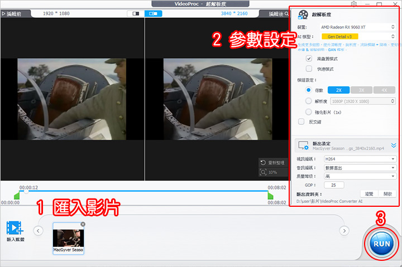Viewport: 402px width, 267px height.
Task: Click the 開啟 open folder button
Action: tap(387, 194)
